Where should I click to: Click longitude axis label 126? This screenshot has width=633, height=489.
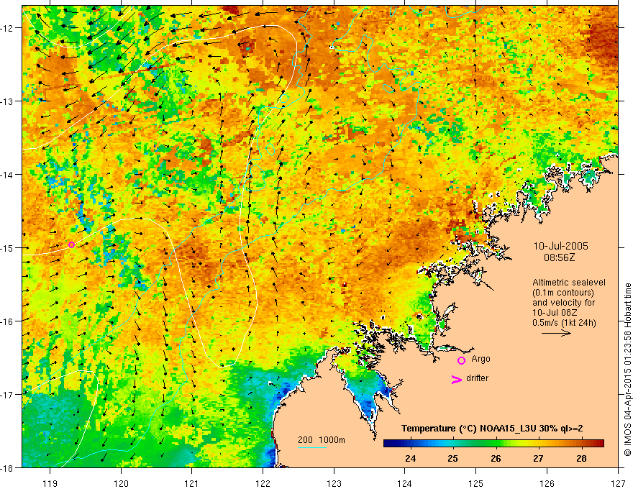pyautogui.click(x=547, y=484)
